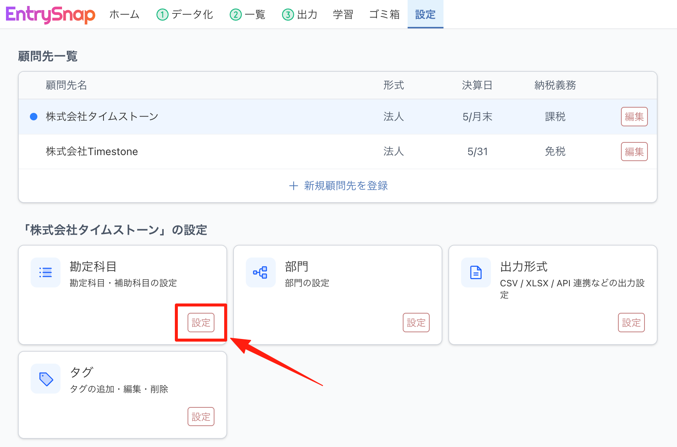Screen dimensions: 677x447
Task: Switch to the 一覧 tab
Action: [x=248, y=15]
